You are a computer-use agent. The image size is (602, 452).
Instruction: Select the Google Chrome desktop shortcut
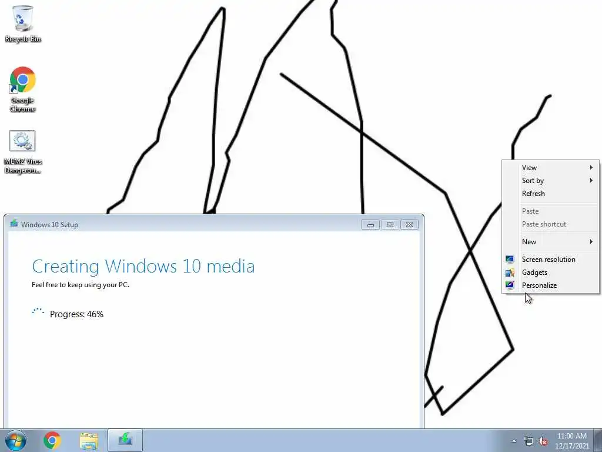pyautogui.click(x=23, y=89)
